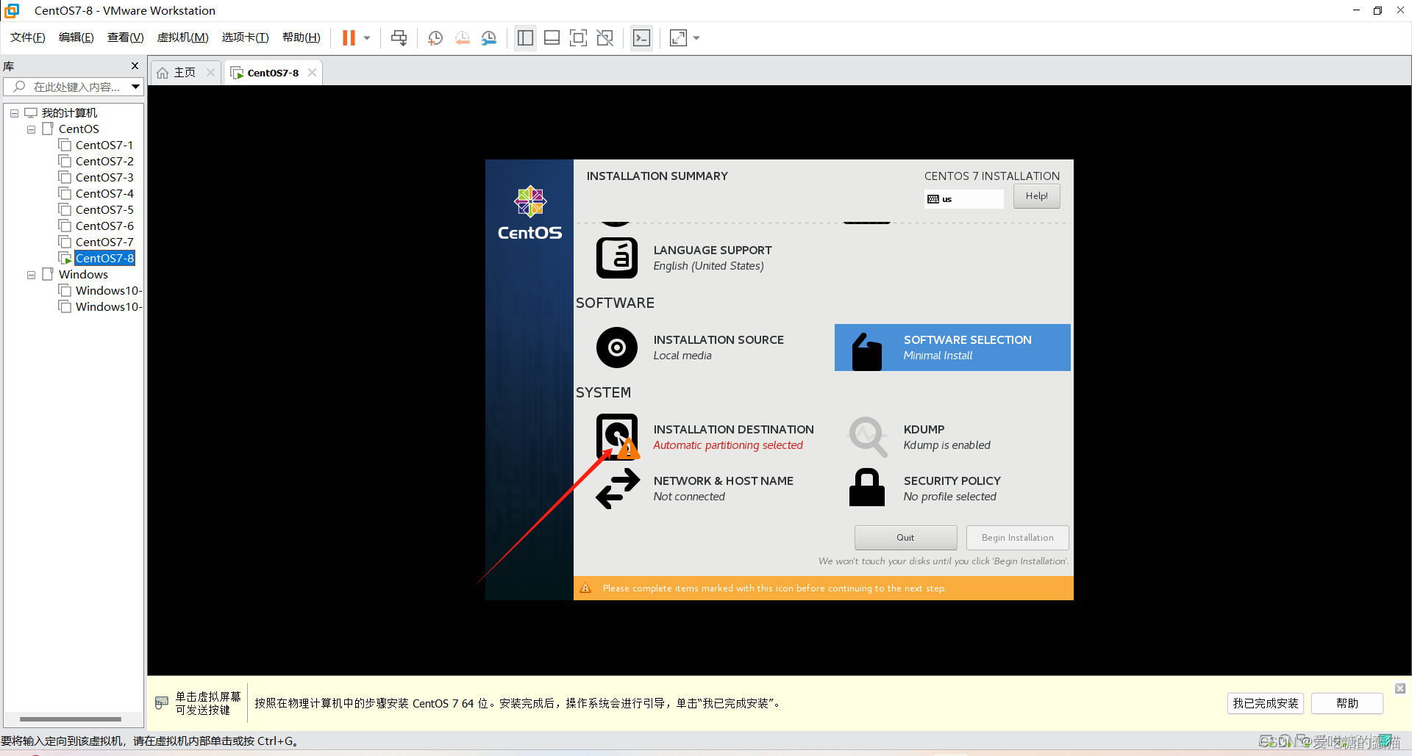1412x756 pixels.
Task: Select CentOS7-6 in the library
Action: pyautogui.click(x=104, y=226)
